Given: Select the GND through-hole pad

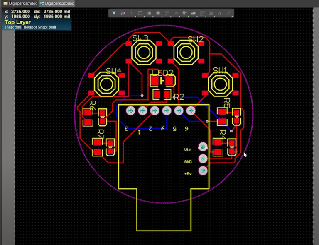Looking at the screenshot, I should pos(203,159).
